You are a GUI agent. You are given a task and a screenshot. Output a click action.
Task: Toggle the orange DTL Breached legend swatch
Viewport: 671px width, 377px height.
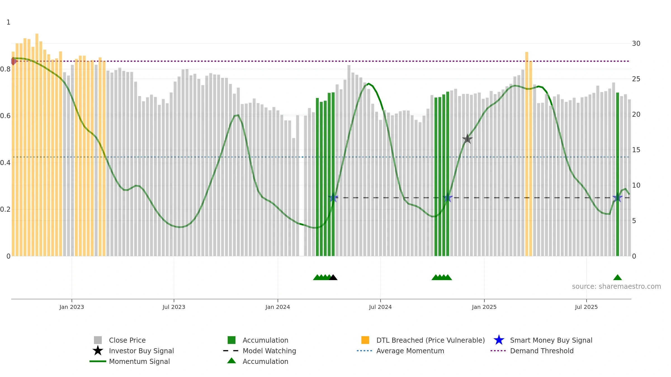click(365, 340)
